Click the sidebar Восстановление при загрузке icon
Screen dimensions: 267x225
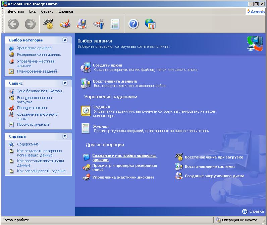[11, 98]
